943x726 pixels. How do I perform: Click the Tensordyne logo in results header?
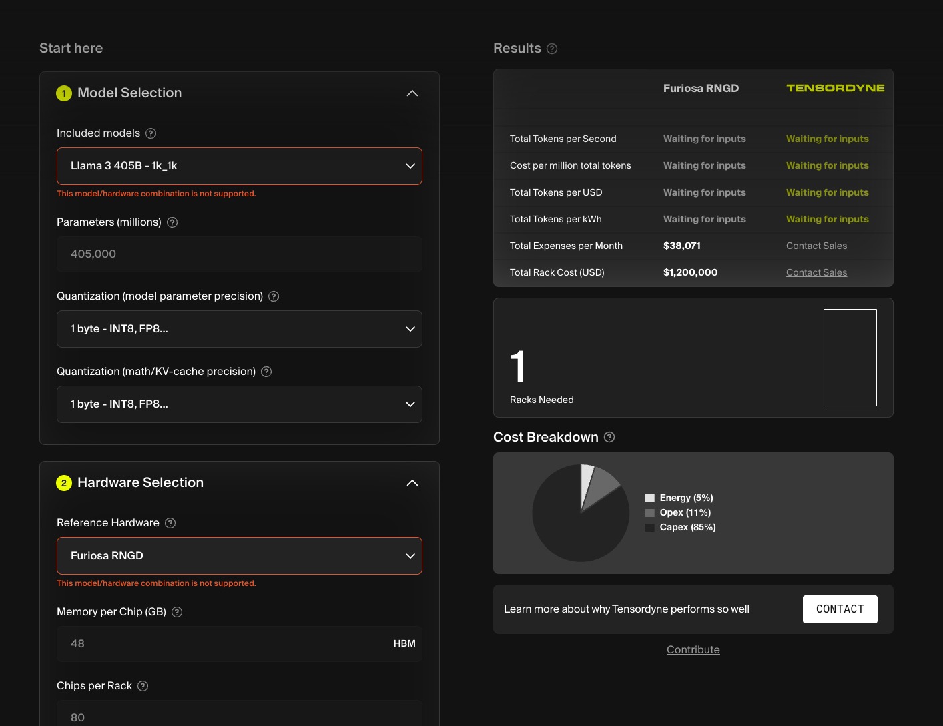coord(836,88)
